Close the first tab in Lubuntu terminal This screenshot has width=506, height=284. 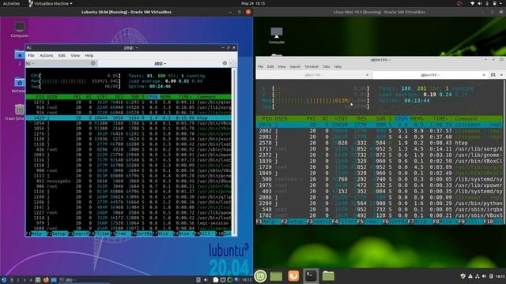pyautogui.click(x=93, y=63)
